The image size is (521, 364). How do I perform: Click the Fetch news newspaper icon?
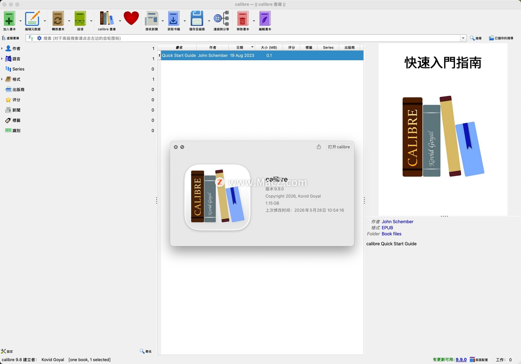(x=151, y=19)
